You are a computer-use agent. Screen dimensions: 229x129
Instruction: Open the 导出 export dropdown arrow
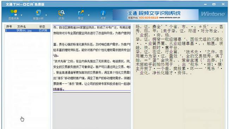pos(89,15)
